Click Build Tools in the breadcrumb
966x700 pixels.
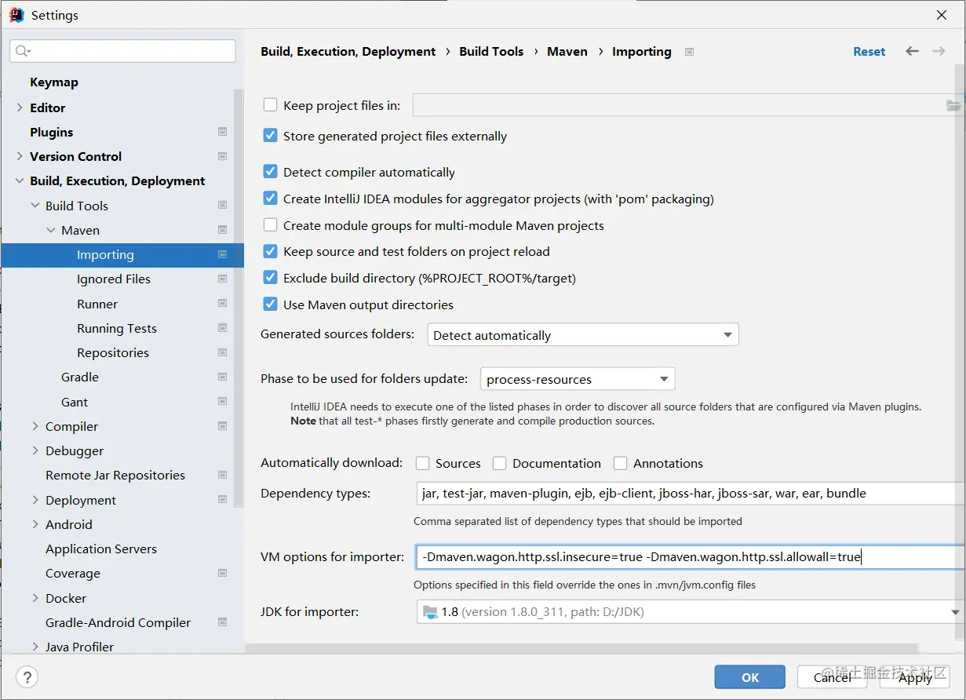click(x=491, y=51)
